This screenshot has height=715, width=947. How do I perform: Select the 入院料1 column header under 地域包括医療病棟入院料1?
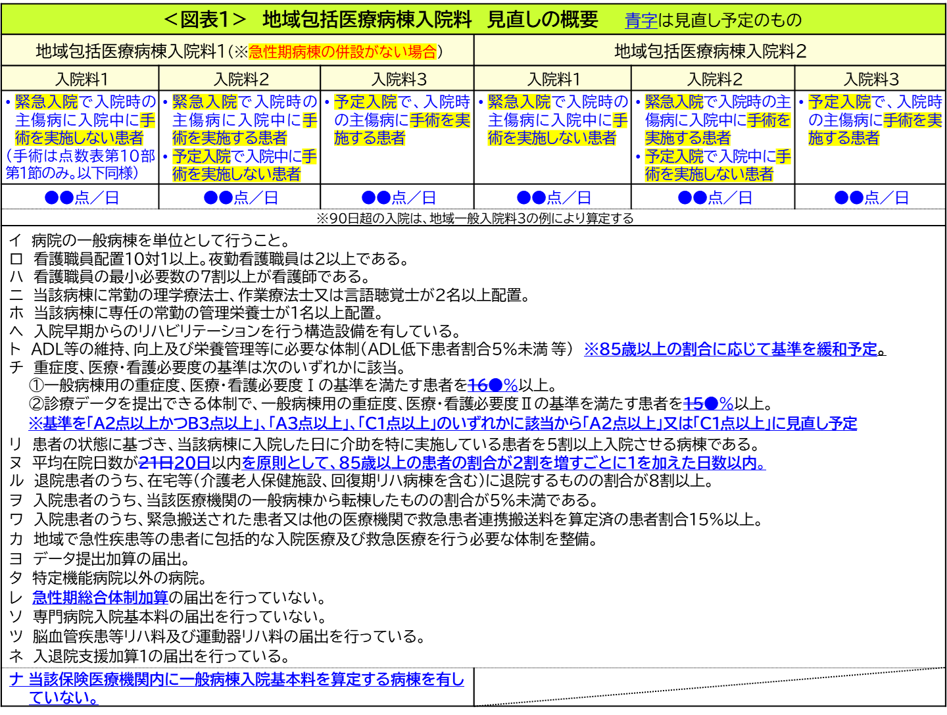pos(81,80)
